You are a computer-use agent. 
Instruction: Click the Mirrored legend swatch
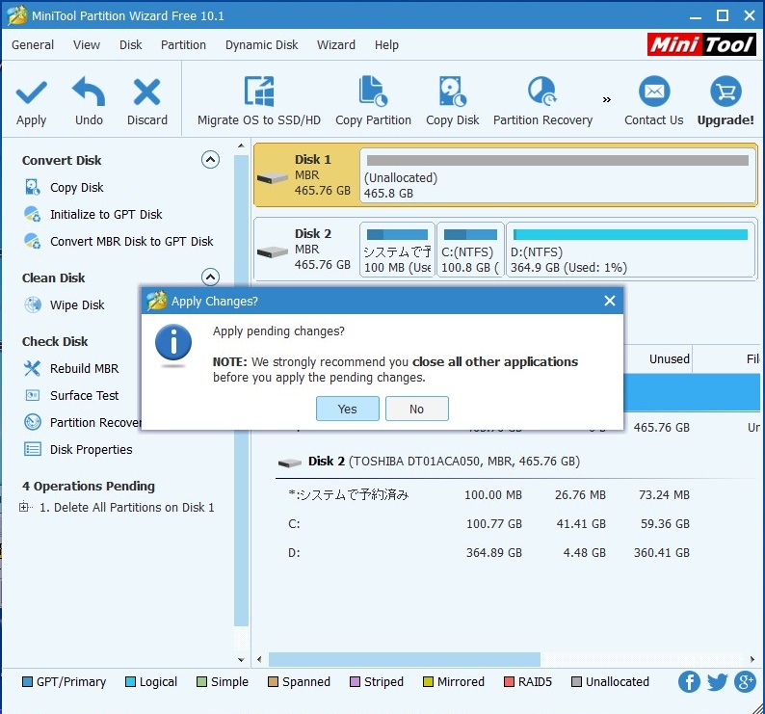(428, 682)
